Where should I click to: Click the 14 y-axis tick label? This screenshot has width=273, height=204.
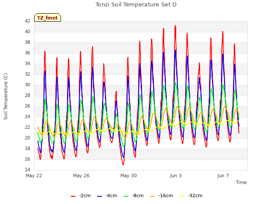click(x=27, y=170)
